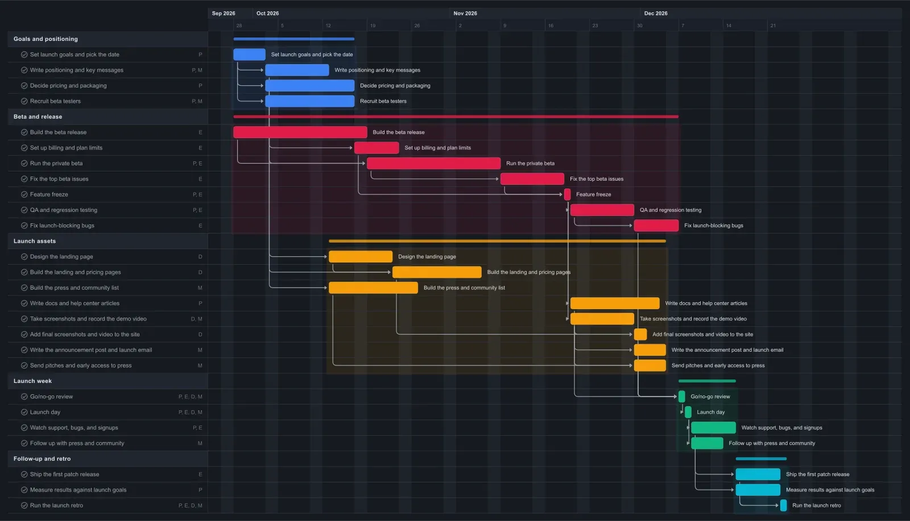This screenshot has height=521, width=910.
Task: Toggle the check circle for Run the launch retro
Action: click(x=24, y=505)
